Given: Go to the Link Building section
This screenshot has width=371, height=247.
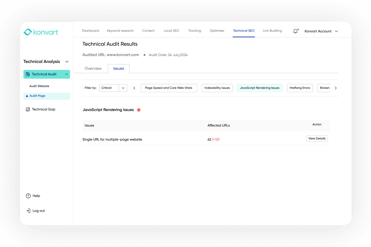Looking at the screenshot, I should 272,31.
